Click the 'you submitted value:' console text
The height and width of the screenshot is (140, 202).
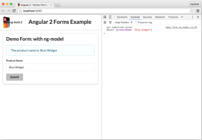[119, 27]
